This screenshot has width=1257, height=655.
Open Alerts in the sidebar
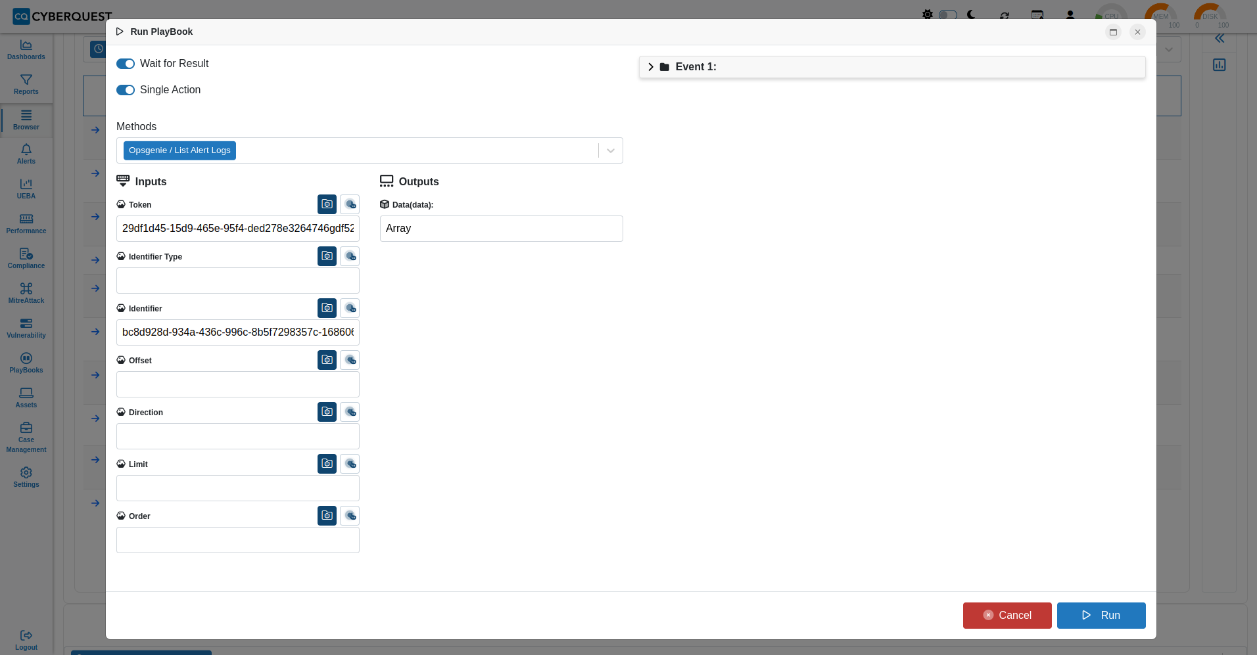pos(26,154)
